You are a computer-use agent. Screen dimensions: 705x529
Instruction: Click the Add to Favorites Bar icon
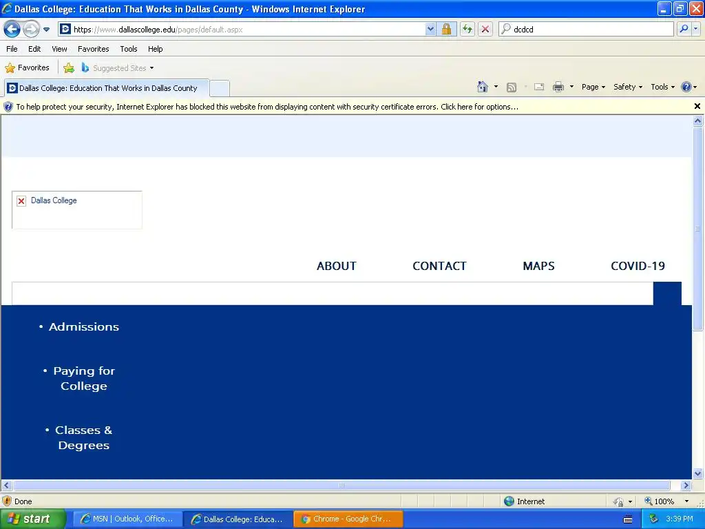point(69,68)
